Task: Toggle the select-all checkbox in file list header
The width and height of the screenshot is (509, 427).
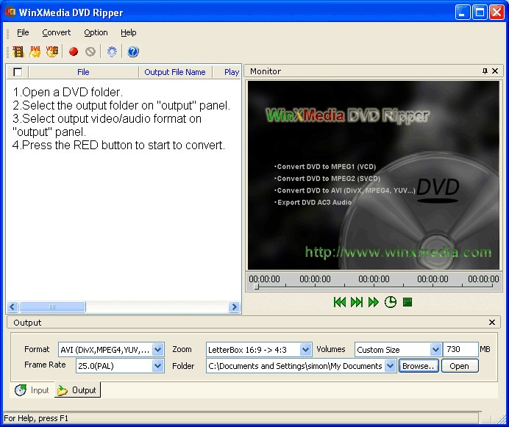Action: point(18,72)
